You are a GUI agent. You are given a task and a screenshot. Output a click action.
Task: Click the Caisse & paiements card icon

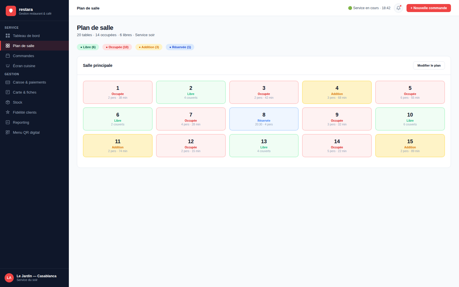(x=8, y=82)
